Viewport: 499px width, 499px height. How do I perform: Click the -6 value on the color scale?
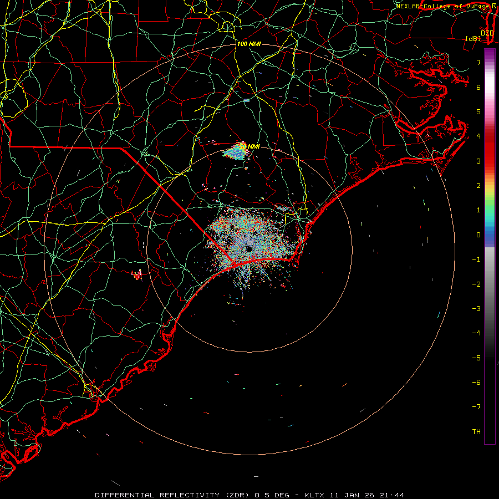(476, 382)
